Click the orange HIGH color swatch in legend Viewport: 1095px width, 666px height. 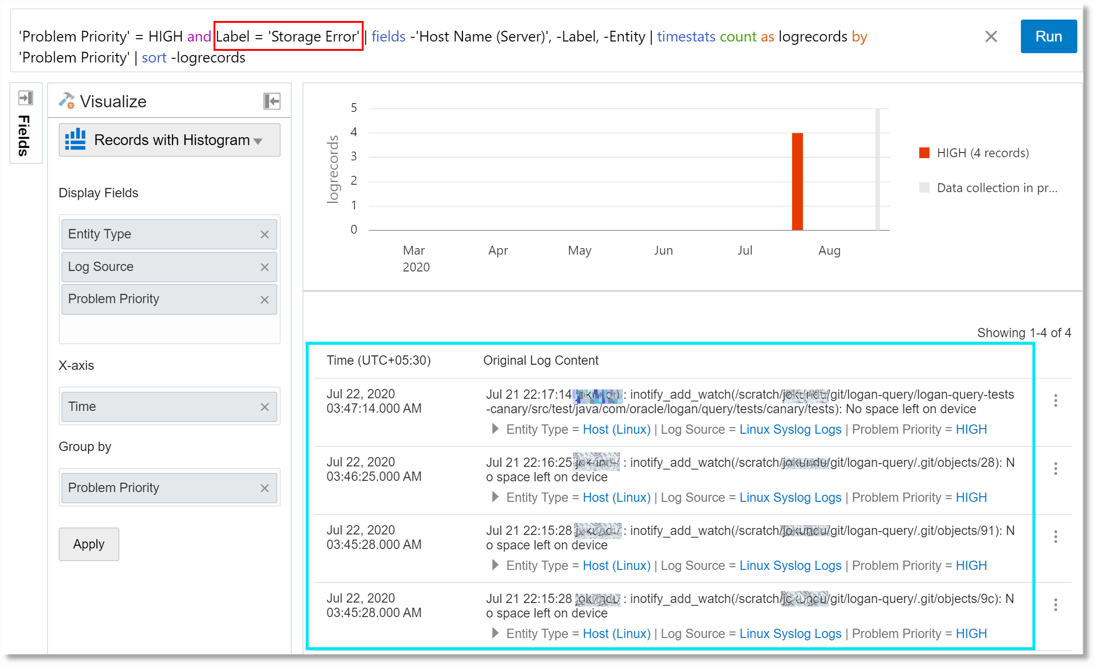coord(924,153)
